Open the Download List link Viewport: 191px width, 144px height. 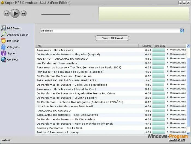click(x=177, y=140)
